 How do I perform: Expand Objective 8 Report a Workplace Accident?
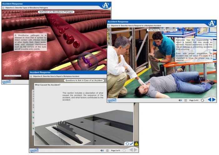31,76
